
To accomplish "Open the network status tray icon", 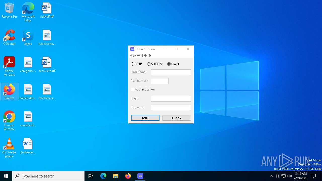I will 284,176.
